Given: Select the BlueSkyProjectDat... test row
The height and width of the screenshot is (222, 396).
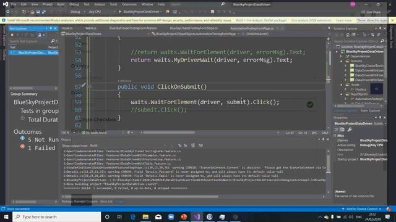Looking at the screenshot, I should tap(33, 52).
